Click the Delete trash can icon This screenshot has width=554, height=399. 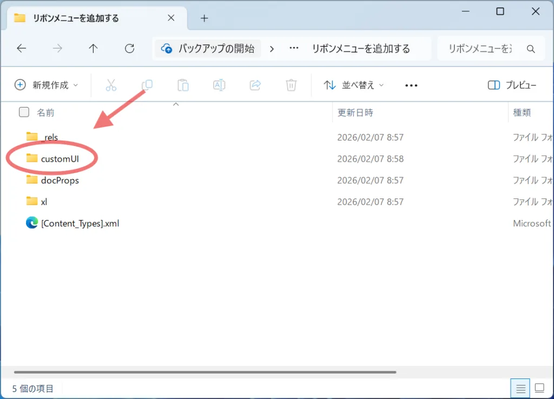click(291, 85)
